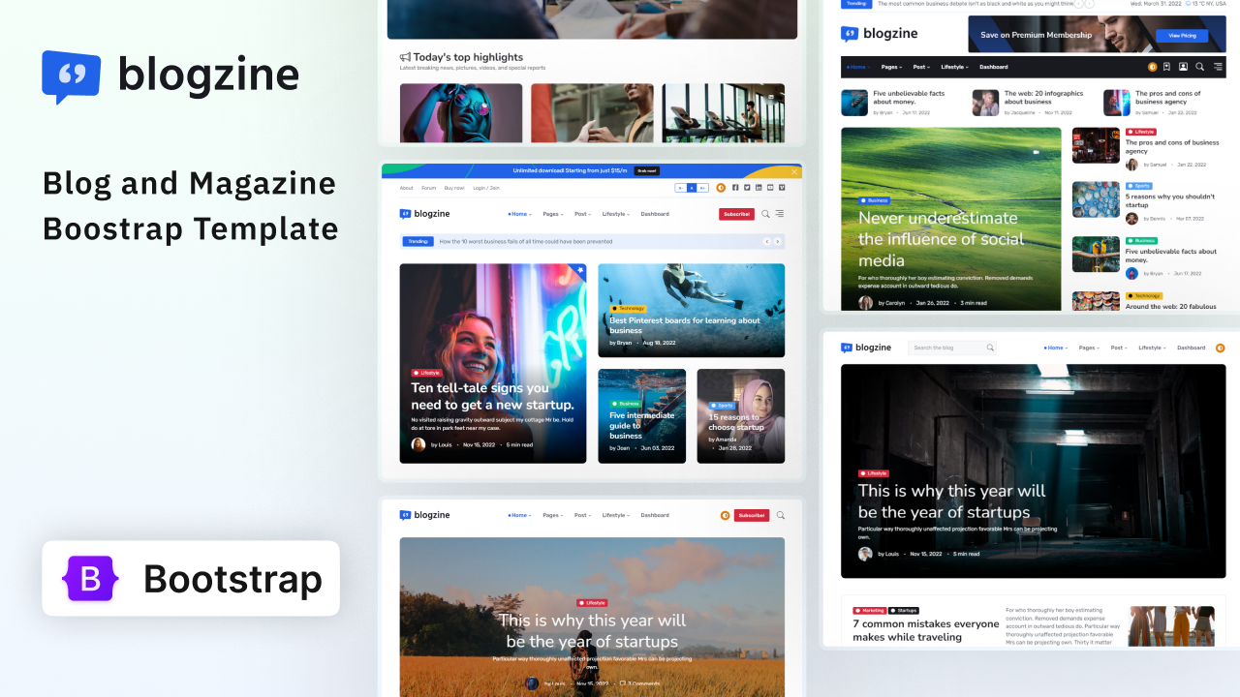
Task: Open the Twitter social icon
Action: (x=747, y=188)
